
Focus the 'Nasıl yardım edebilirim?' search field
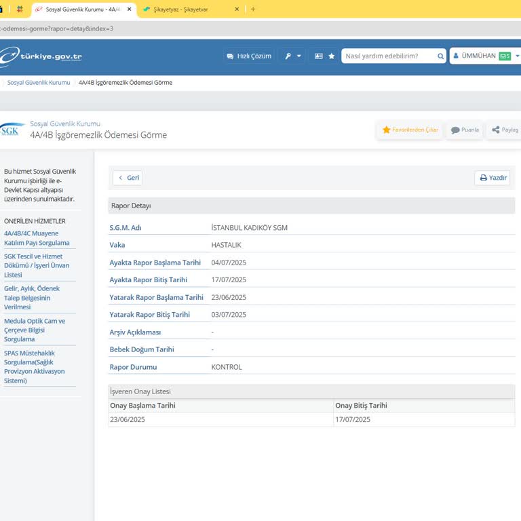pos(388,56)
